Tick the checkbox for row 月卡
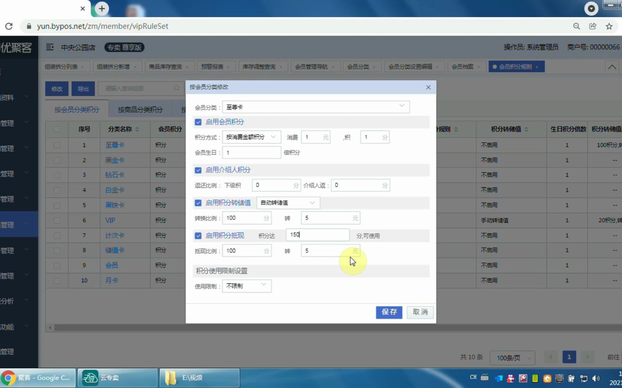The width and height of the screenshot is (622, 388). 57,281
